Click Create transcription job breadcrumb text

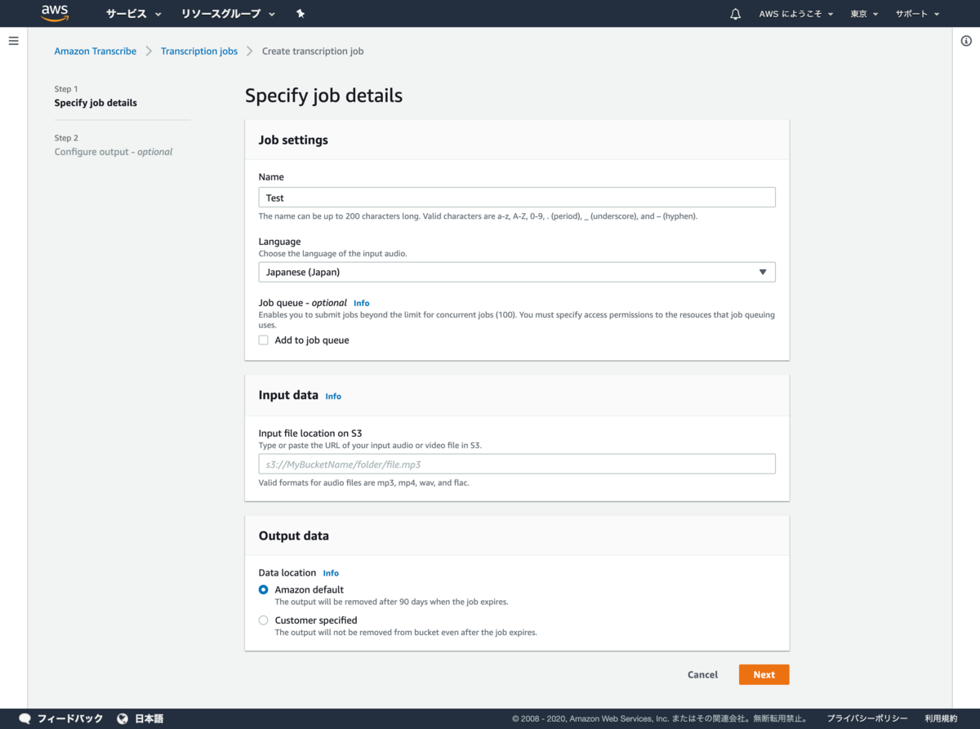pos(313,51)
